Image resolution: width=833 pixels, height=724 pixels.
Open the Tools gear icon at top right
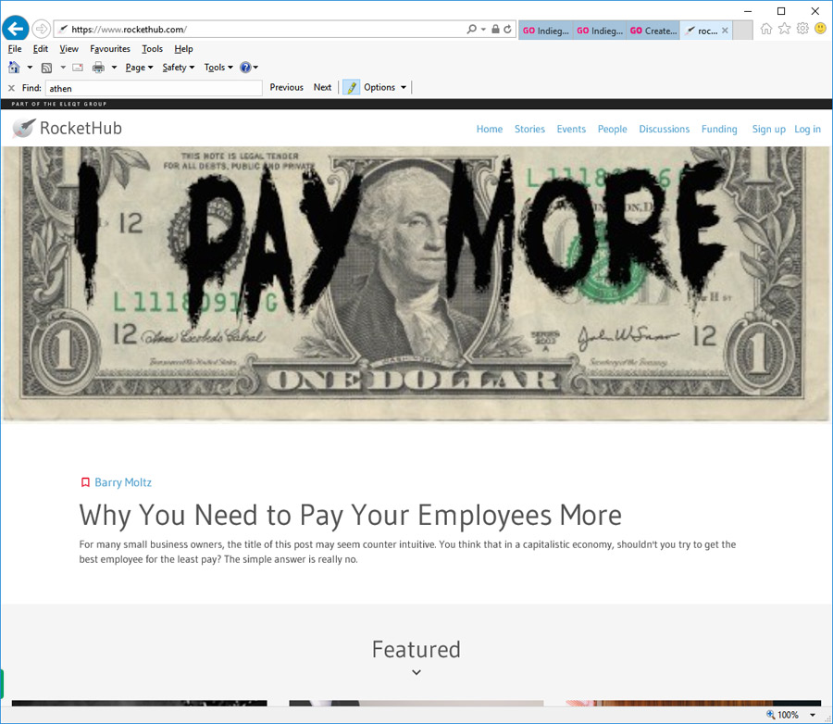[802, 29]
